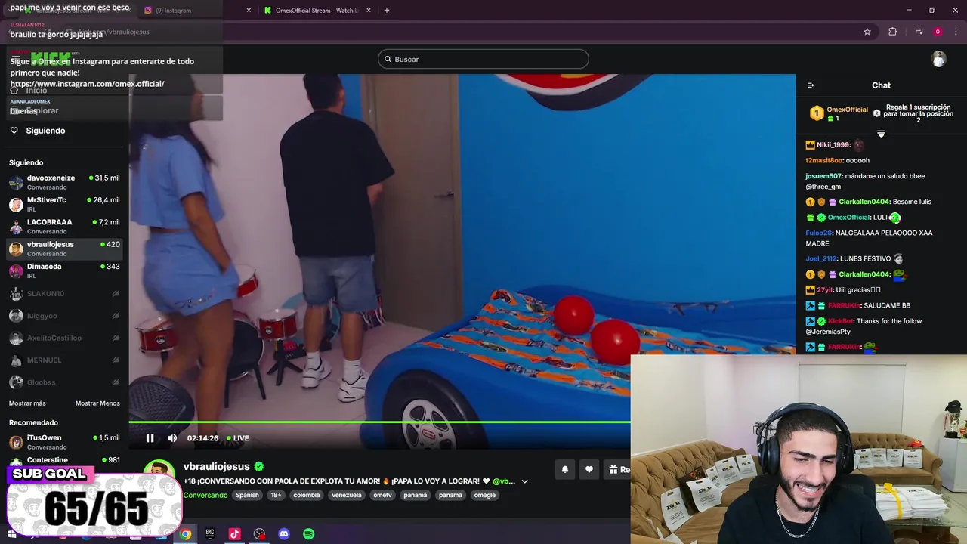
Task: Open offline Gloobss channel
Action: tap(64, 382)
